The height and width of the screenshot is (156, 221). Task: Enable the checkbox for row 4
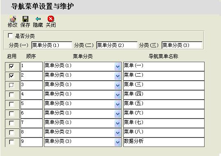point(12,95)
